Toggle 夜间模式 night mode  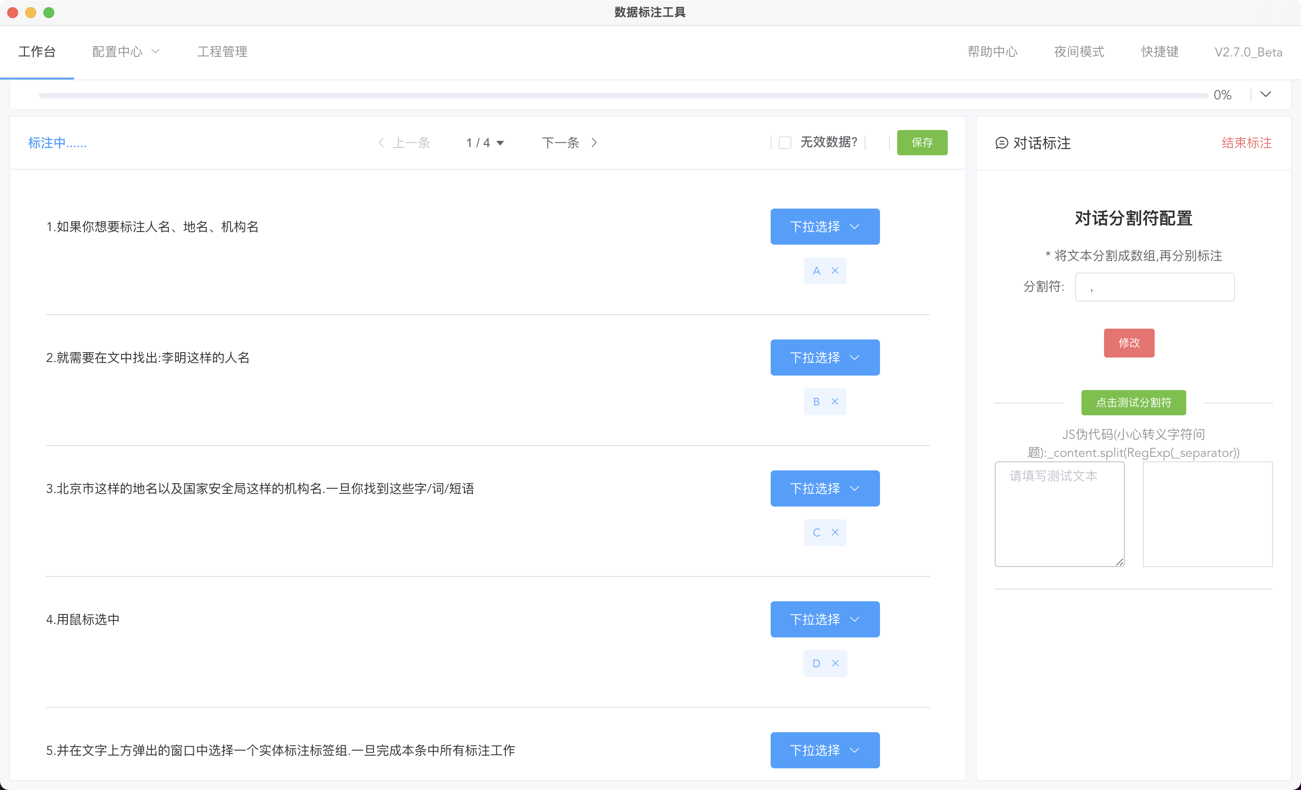point(1079,52)
